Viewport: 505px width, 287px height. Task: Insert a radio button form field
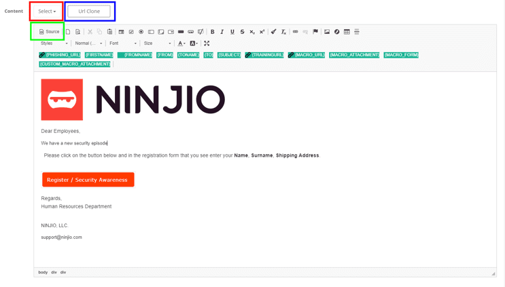pos(141,31)
